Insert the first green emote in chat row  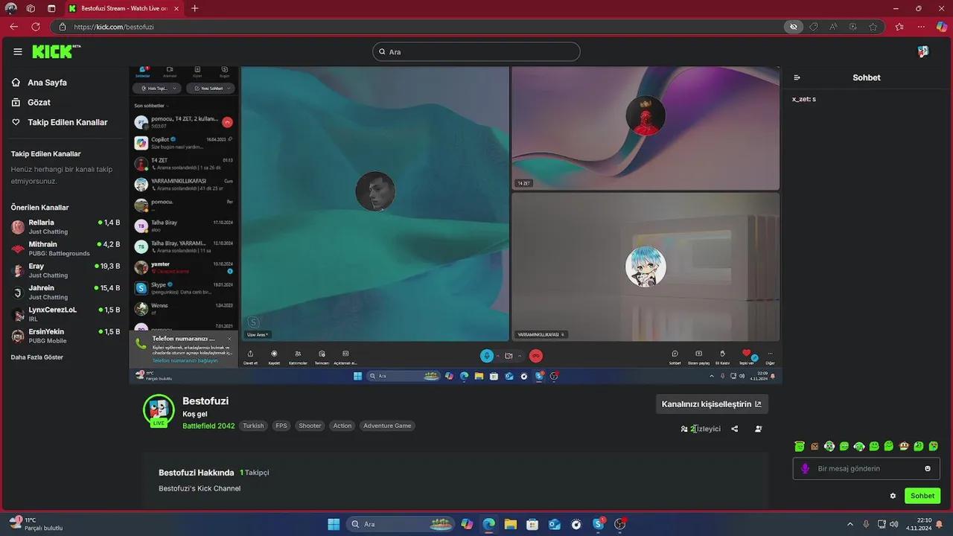click(x=800, y=446)
